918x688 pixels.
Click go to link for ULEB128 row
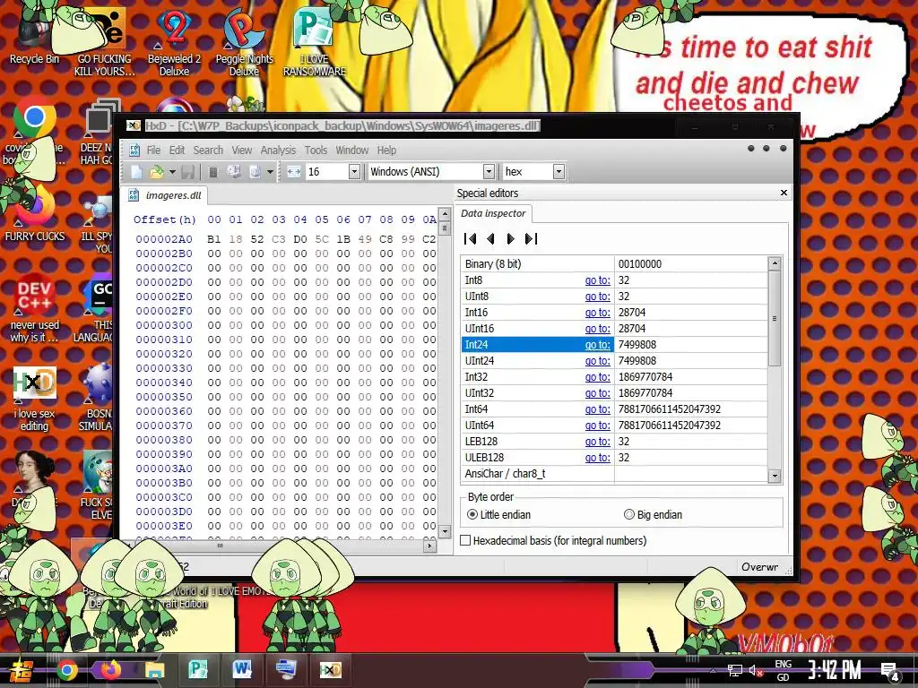pyautogui.click(x=597, y=458)
